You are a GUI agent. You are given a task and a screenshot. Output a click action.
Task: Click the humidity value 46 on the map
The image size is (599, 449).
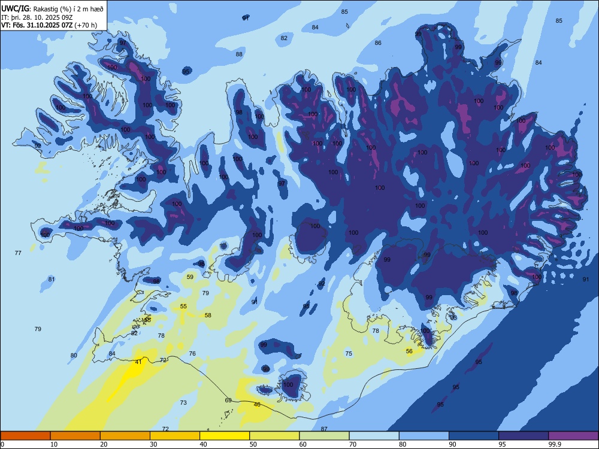point(257,404)
